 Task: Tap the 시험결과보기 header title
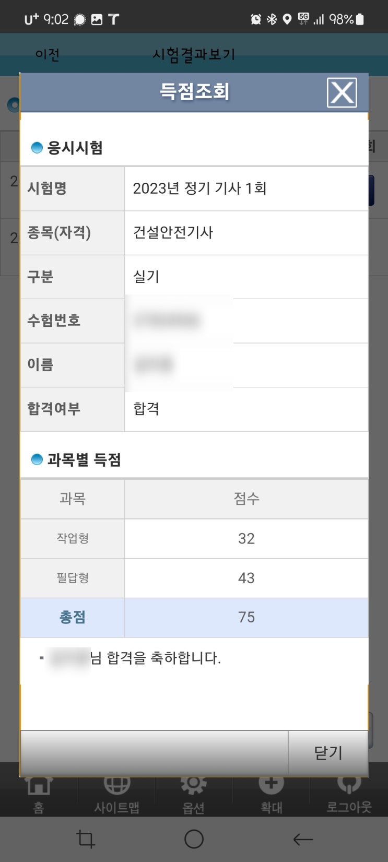coord(194,54)
